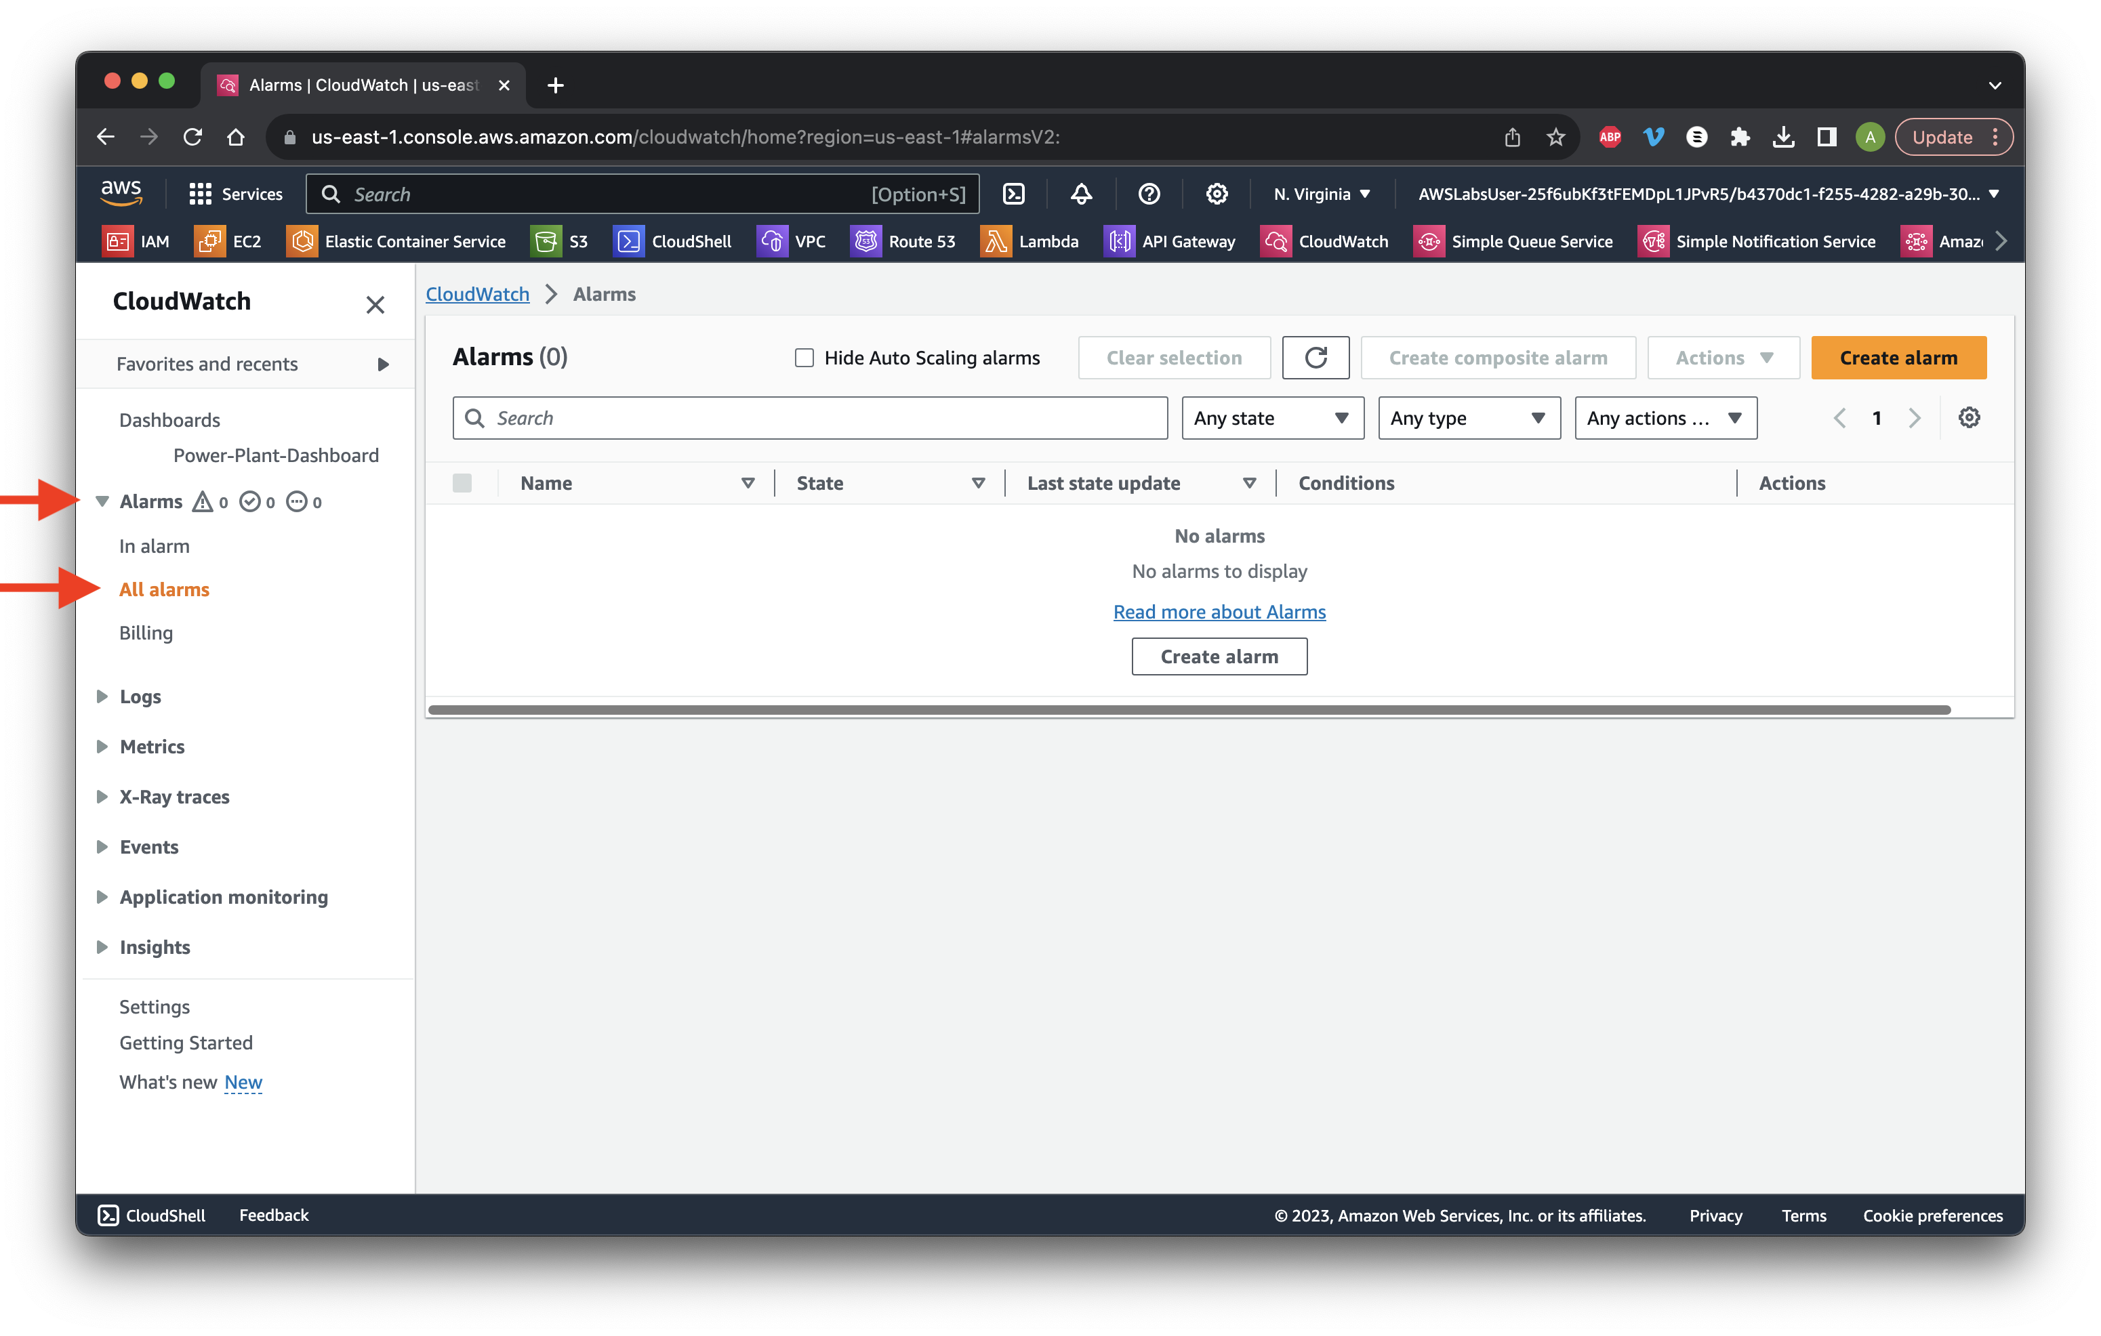This screenshot has width=2101, height=1336.
Task: Open Power-Plant-Dashboard
Action: click(276, 455)
